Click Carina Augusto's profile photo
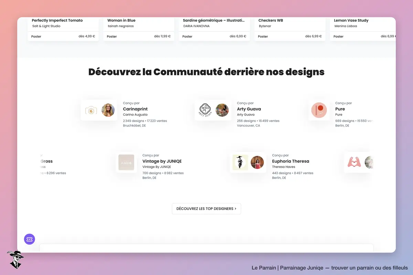This screenshot has height=275, width=413. [x=108, y=110]
